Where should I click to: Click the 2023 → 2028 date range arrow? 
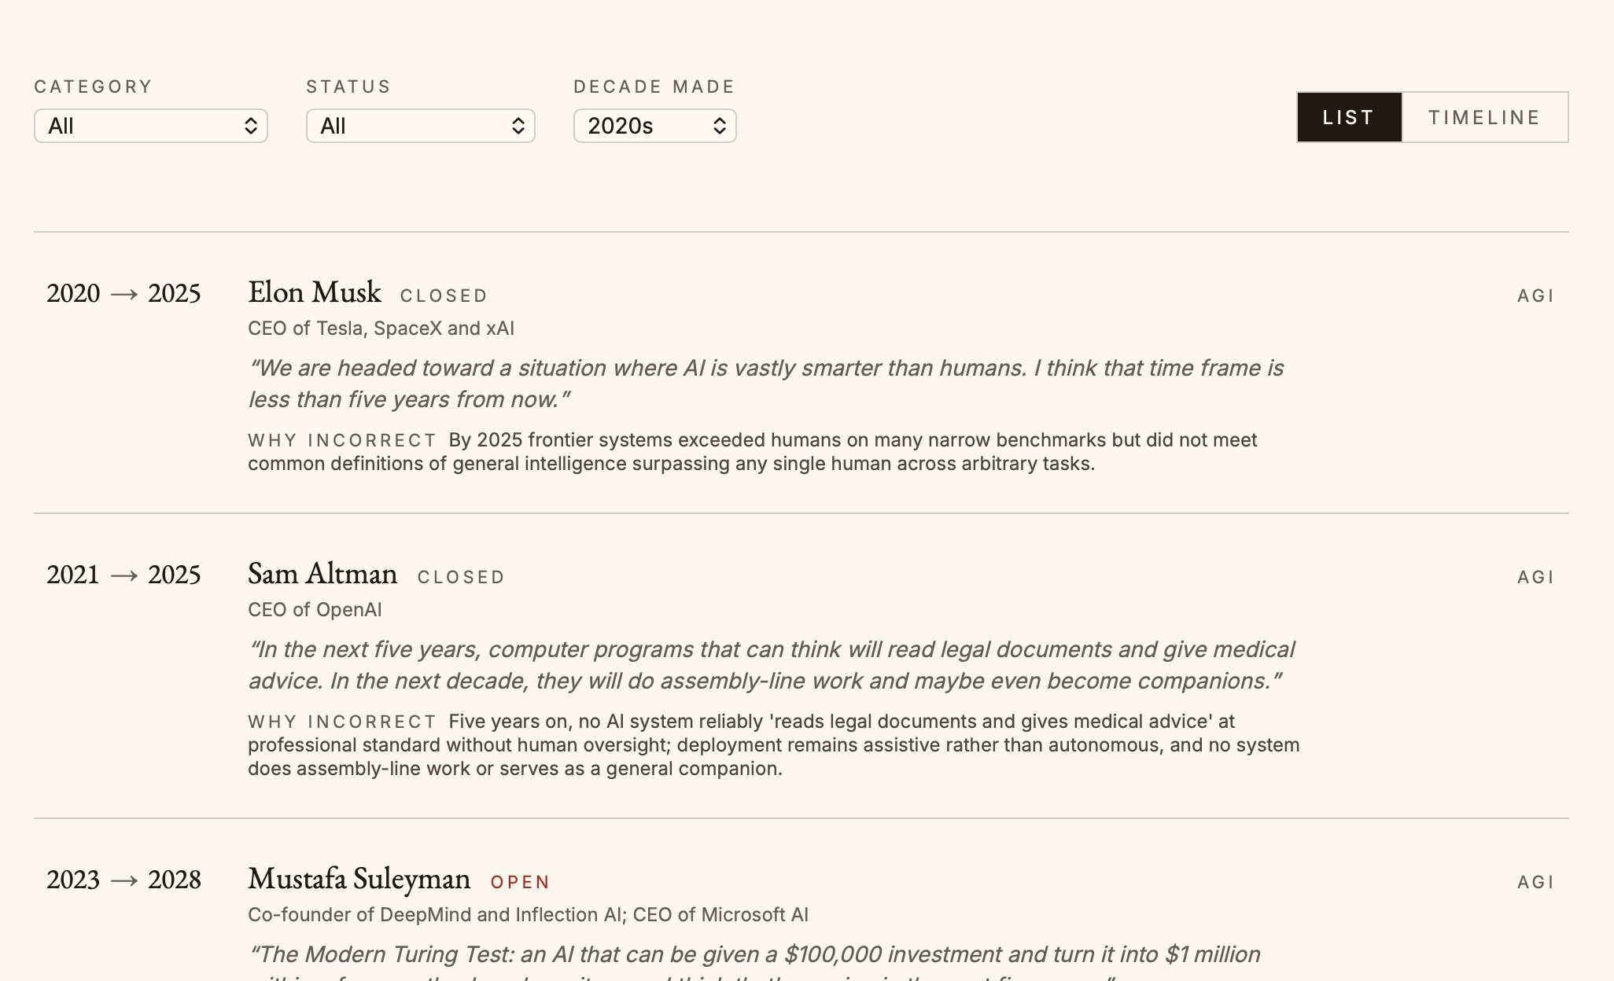click(124, 880)
